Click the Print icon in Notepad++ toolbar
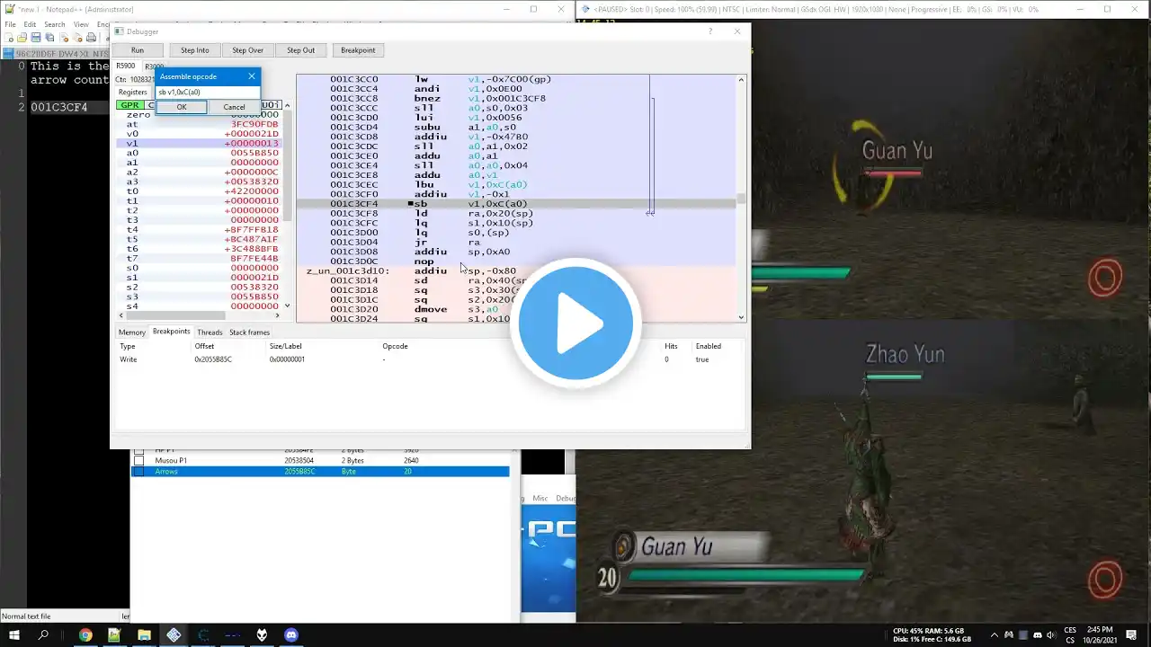This screenshot has width=1151, height=647. [91, 38]
